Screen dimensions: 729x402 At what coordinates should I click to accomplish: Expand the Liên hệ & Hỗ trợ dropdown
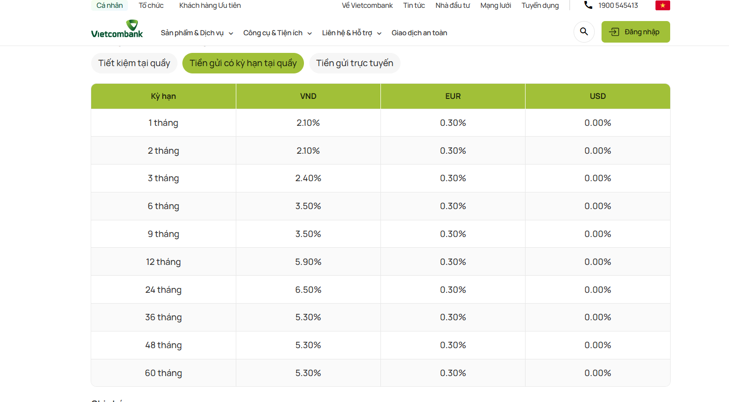(x=352, y=33)
